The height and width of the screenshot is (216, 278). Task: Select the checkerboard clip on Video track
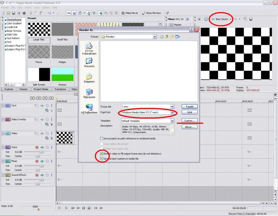coord(65,138)
